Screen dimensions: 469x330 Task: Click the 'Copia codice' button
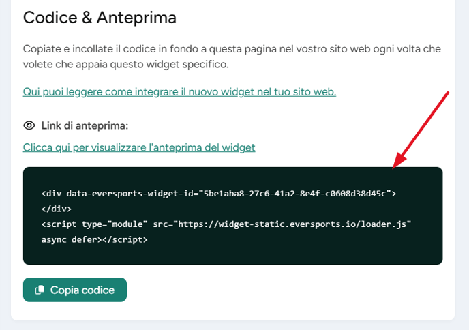tap(75, 290)
